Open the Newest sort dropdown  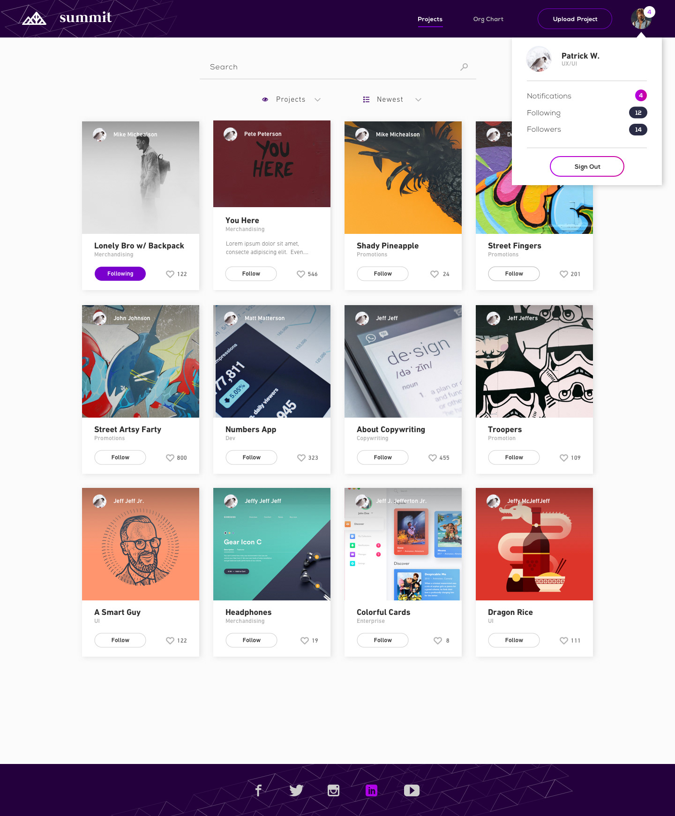point(392,99)
